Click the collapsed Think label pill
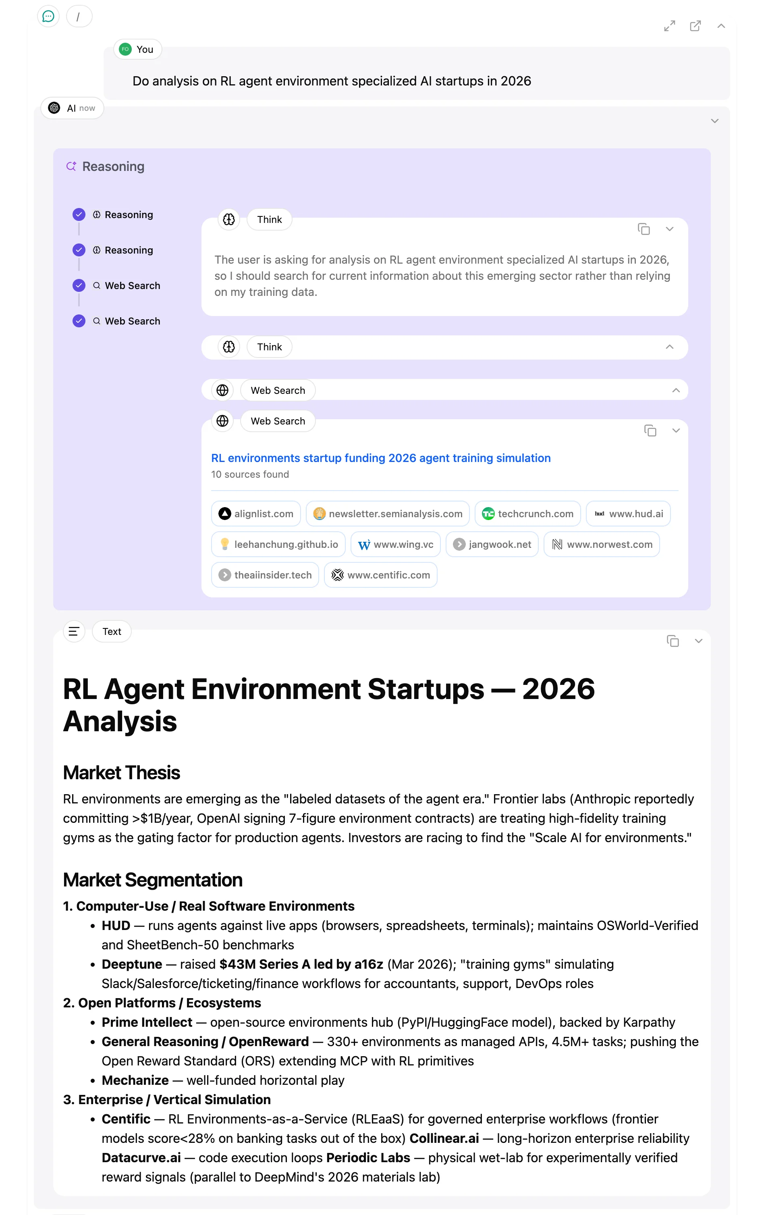The width and height of the screenshot is (766, 1215). [269, 347]
